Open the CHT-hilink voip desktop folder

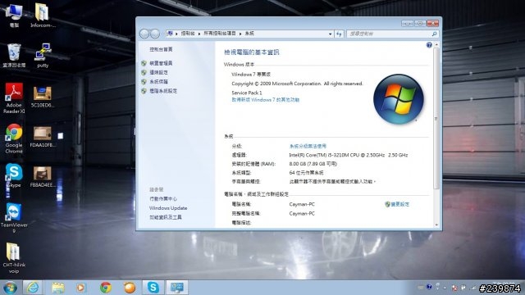pos(13,257)
